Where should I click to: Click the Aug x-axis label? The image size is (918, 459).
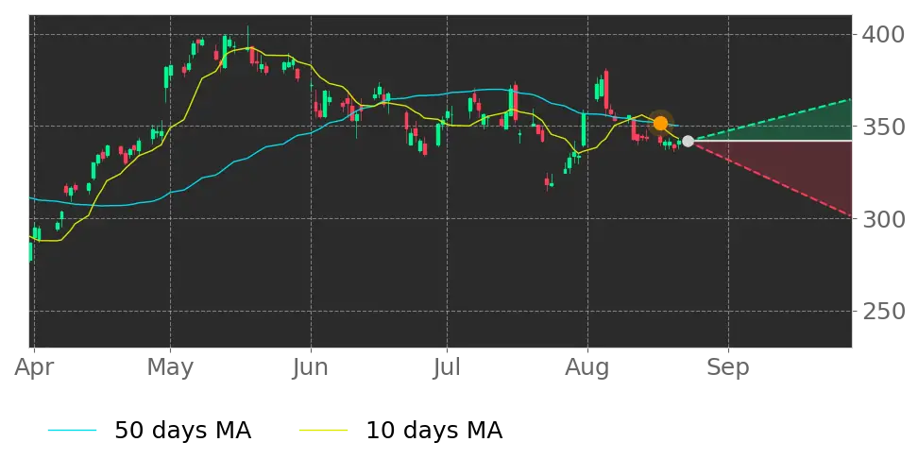(587, 368)
